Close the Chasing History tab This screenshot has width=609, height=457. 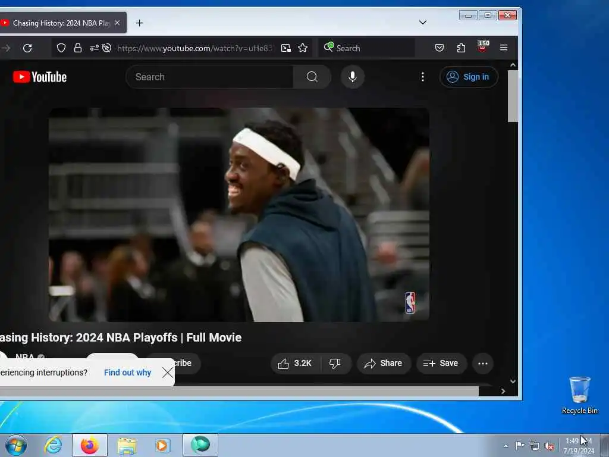(x=117, y=23)
